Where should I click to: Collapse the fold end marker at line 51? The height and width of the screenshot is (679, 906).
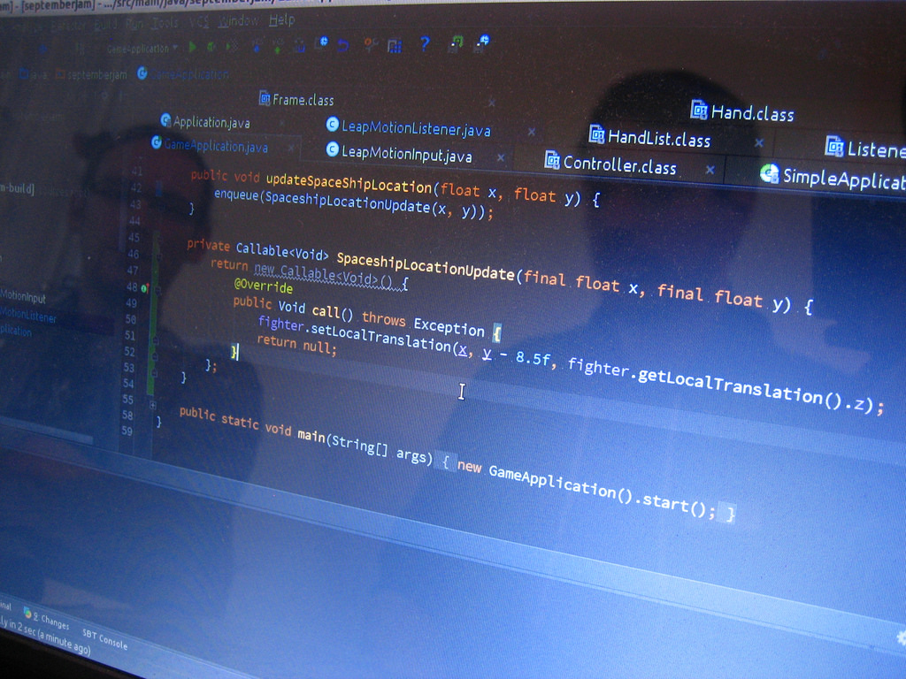pos(156,341)
